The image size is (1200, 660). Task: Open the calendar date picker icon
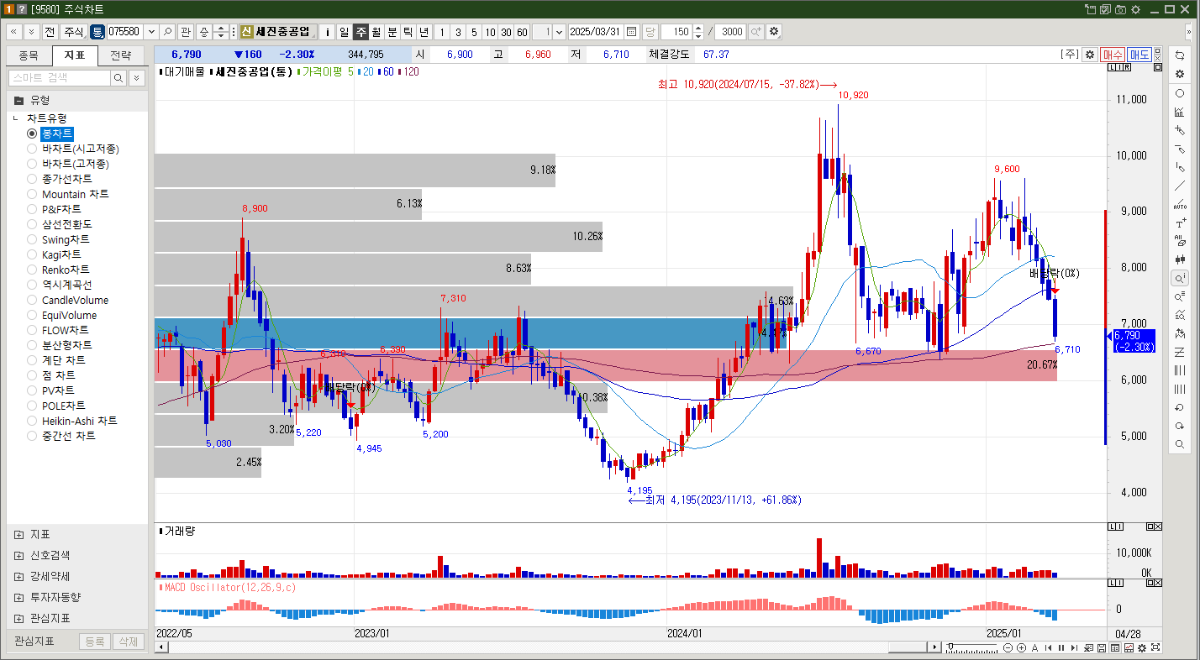(631, 32)
